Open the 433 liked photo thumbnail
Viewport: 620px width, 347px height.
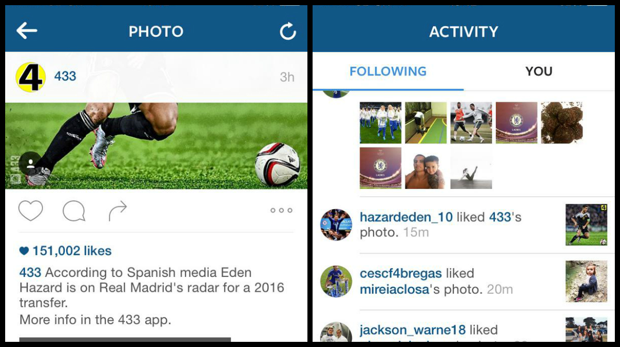586,225
